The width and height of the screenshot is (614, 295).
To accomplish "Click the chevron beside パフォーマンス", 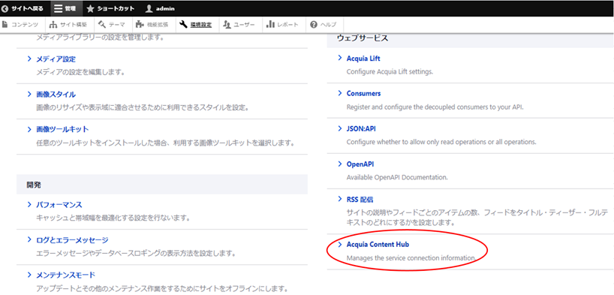I will click(29, 204).
